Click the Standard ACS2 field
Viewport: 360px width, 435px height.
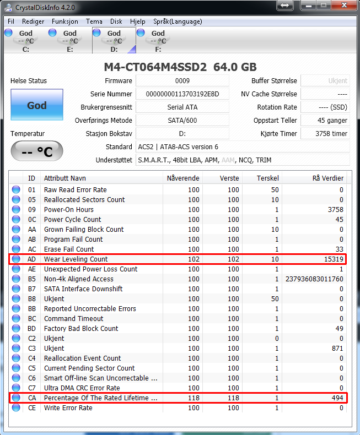point(243,147)
